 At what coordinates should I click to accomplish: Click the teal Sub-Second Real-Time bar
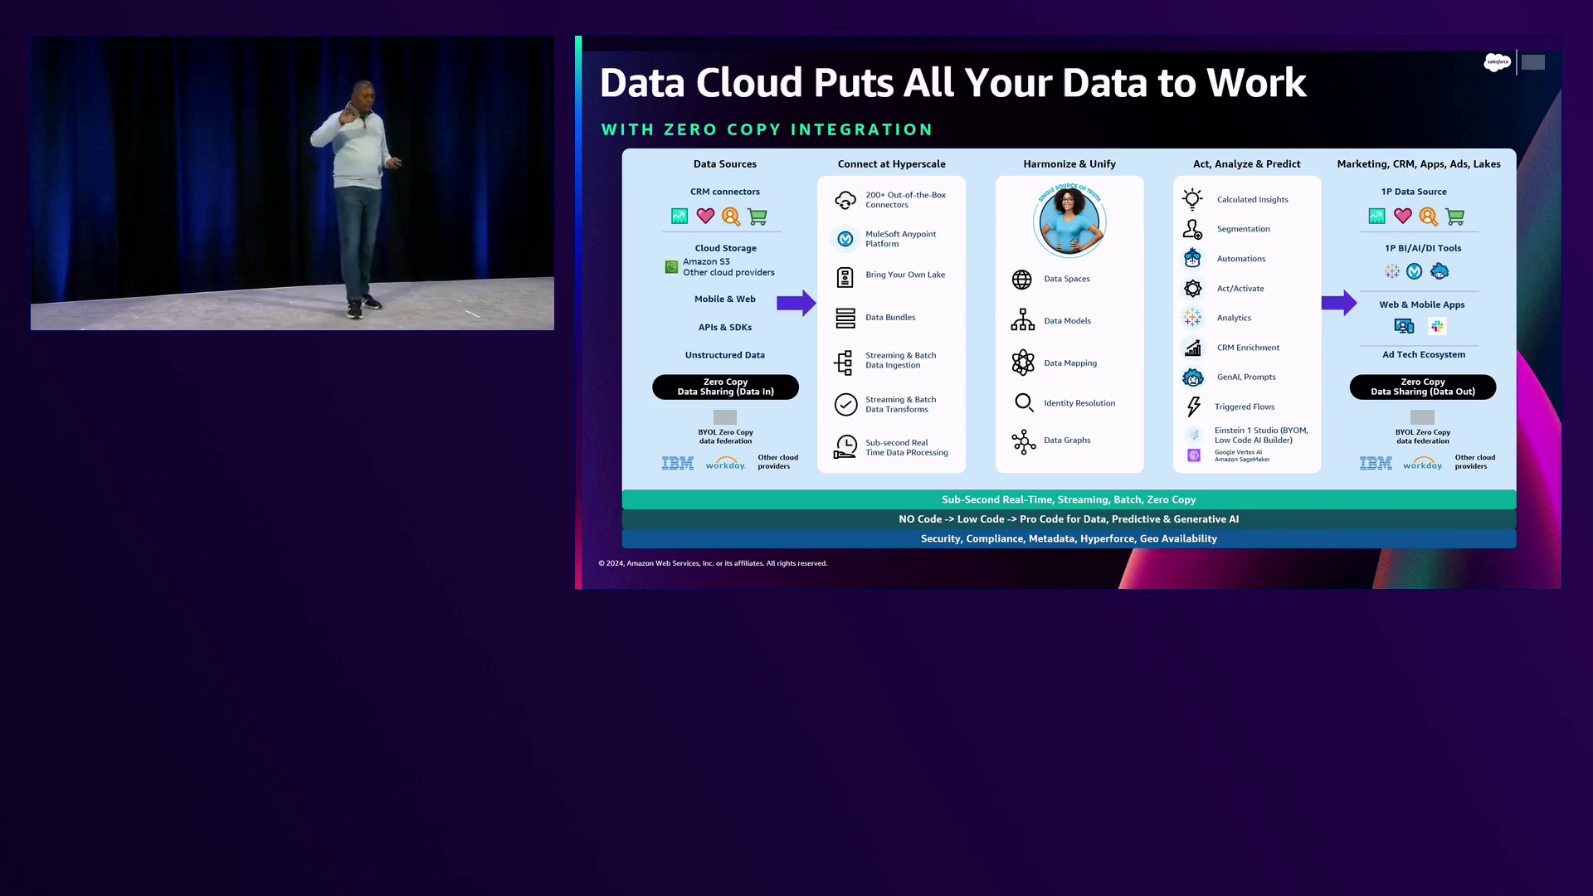click(1068, 499)
